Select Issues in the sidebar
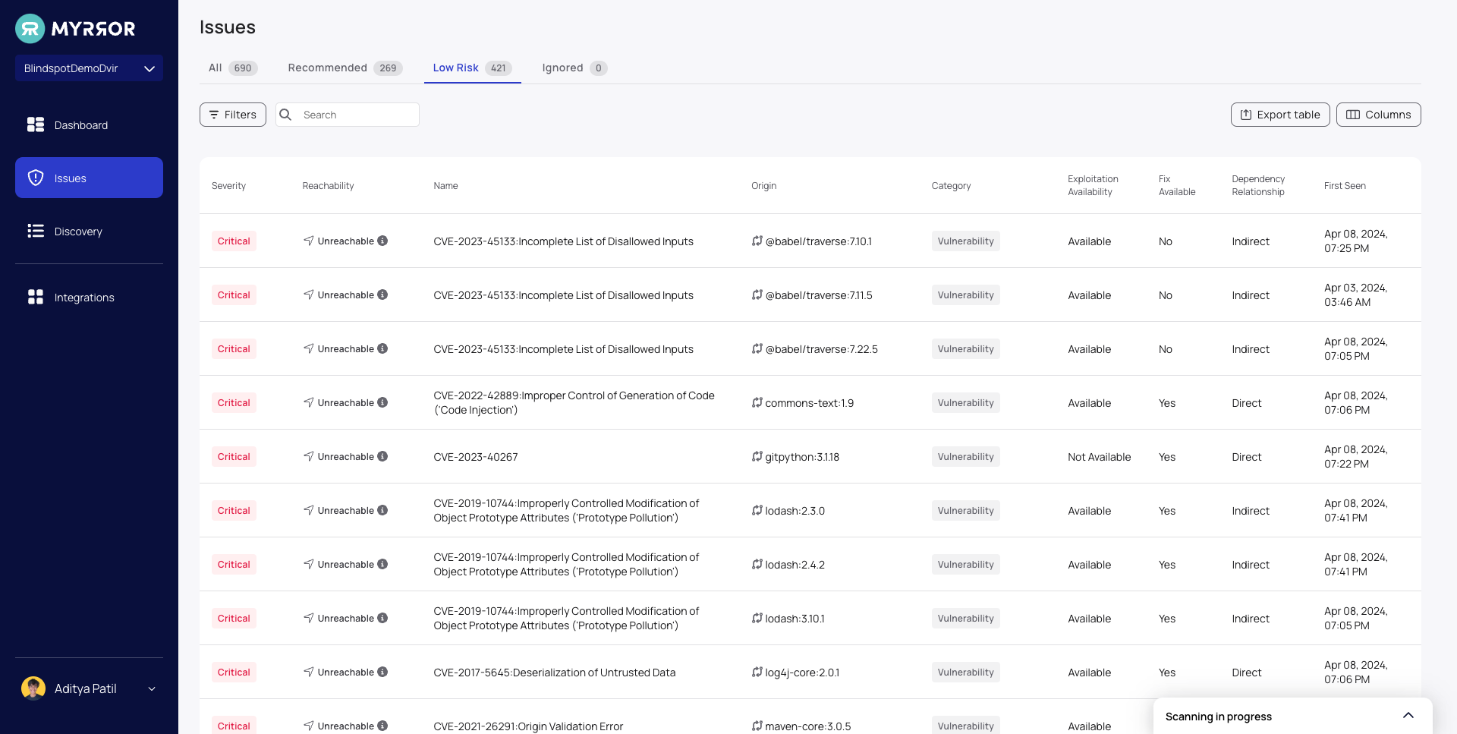The height and width of the screenshot is (734, 1457). [89, 178]
